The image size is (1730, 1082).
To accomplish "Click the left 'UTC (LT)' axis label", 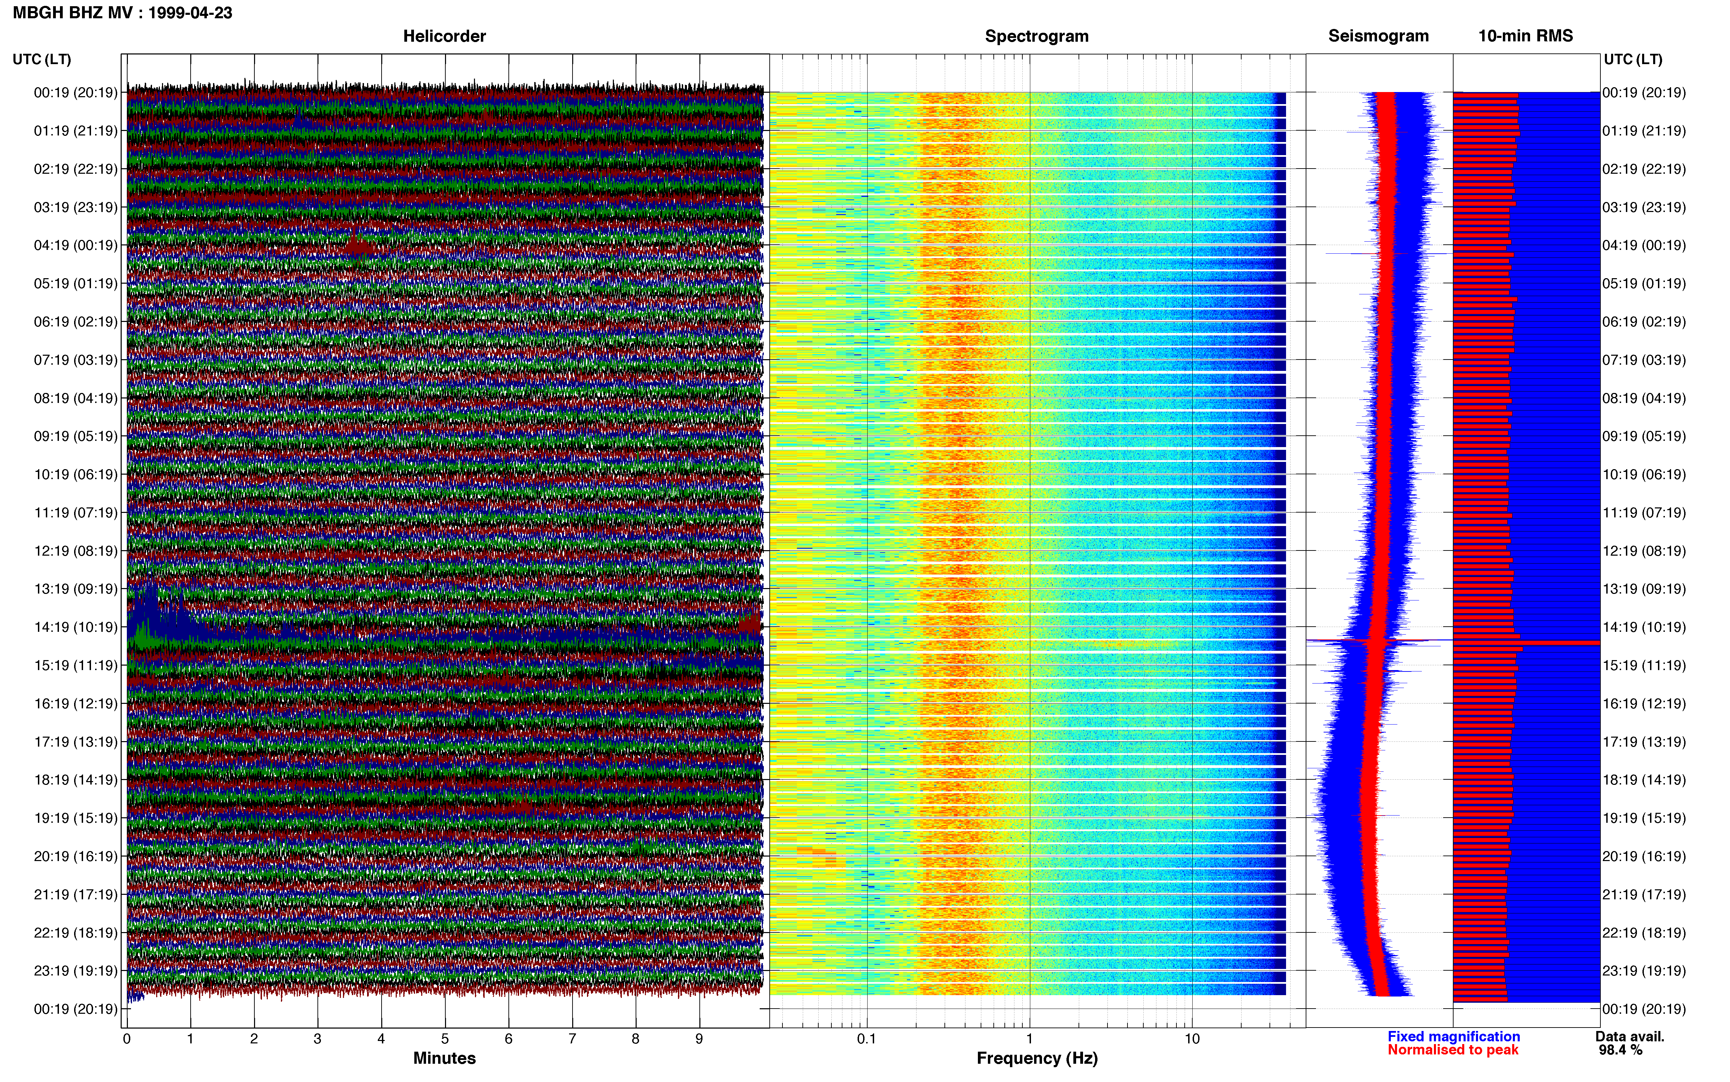I will click(42, 59).
